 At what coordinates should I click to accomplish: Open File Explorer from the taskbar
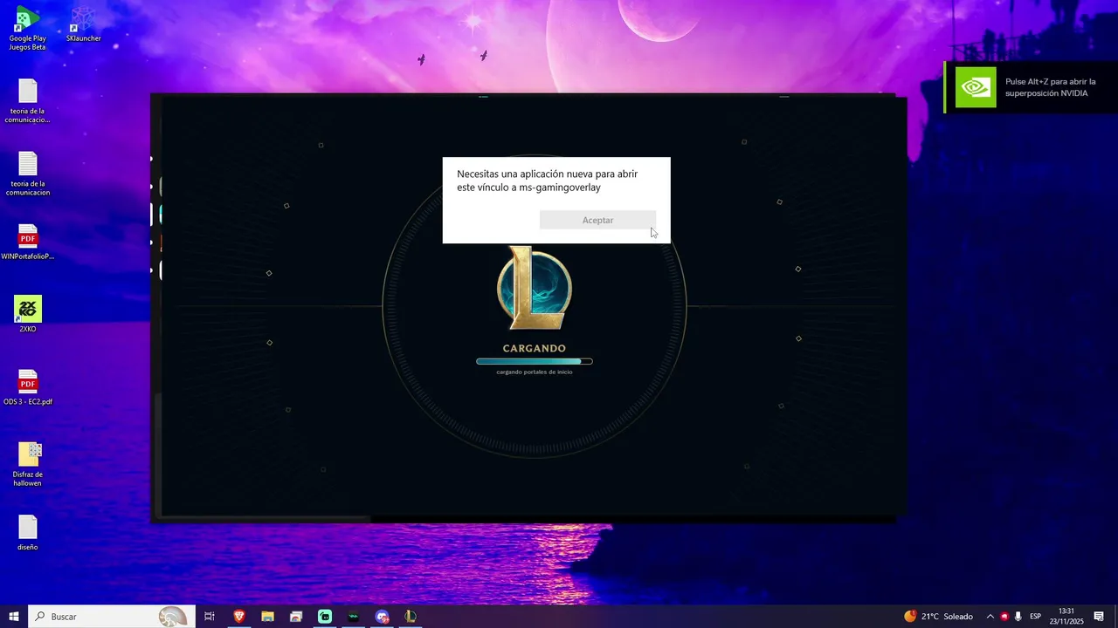268,617
